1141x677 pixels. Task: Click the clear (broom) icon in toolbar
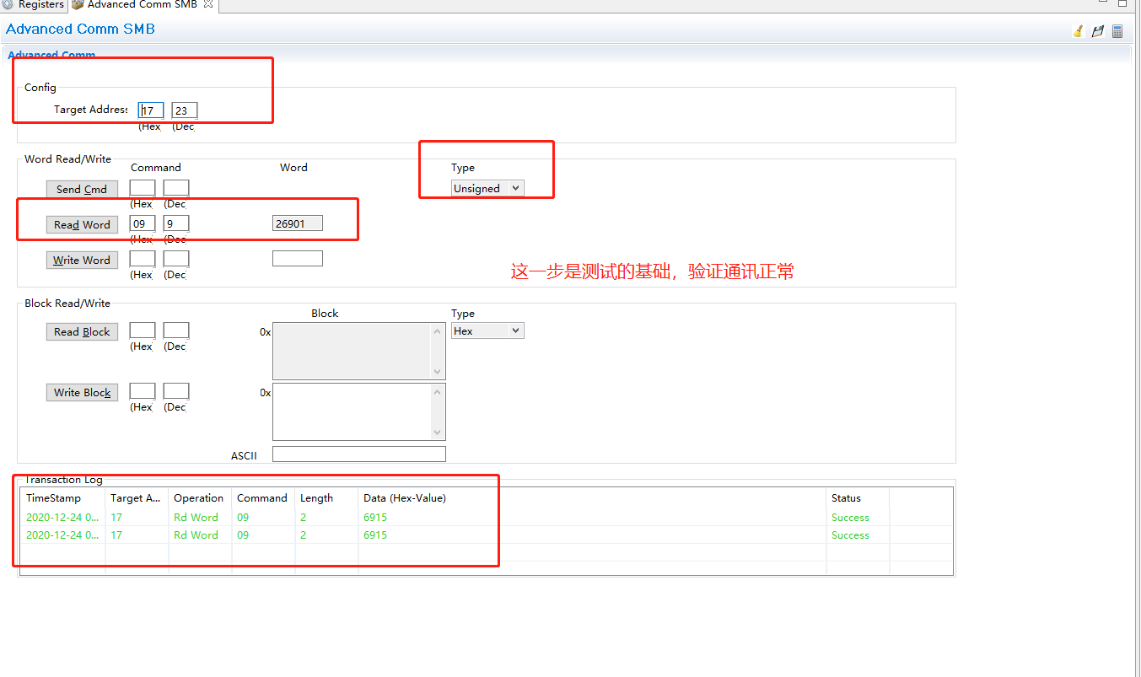1077,30
